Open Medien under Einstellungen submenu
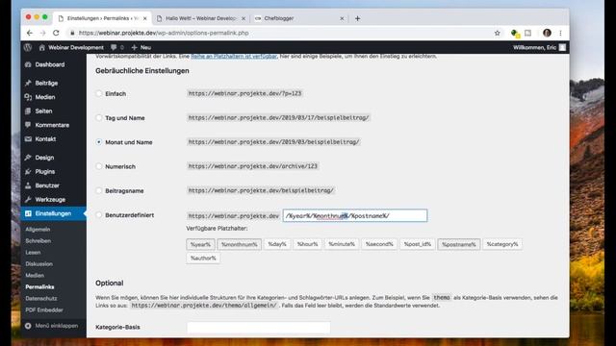 click(35, 276)
